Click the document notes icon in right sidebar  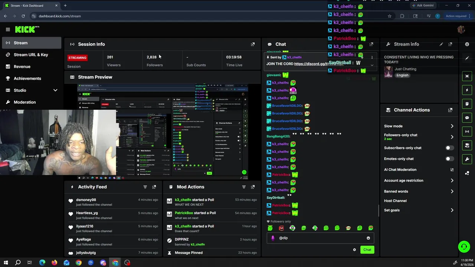pyautogui.click(x=467, y=104)
